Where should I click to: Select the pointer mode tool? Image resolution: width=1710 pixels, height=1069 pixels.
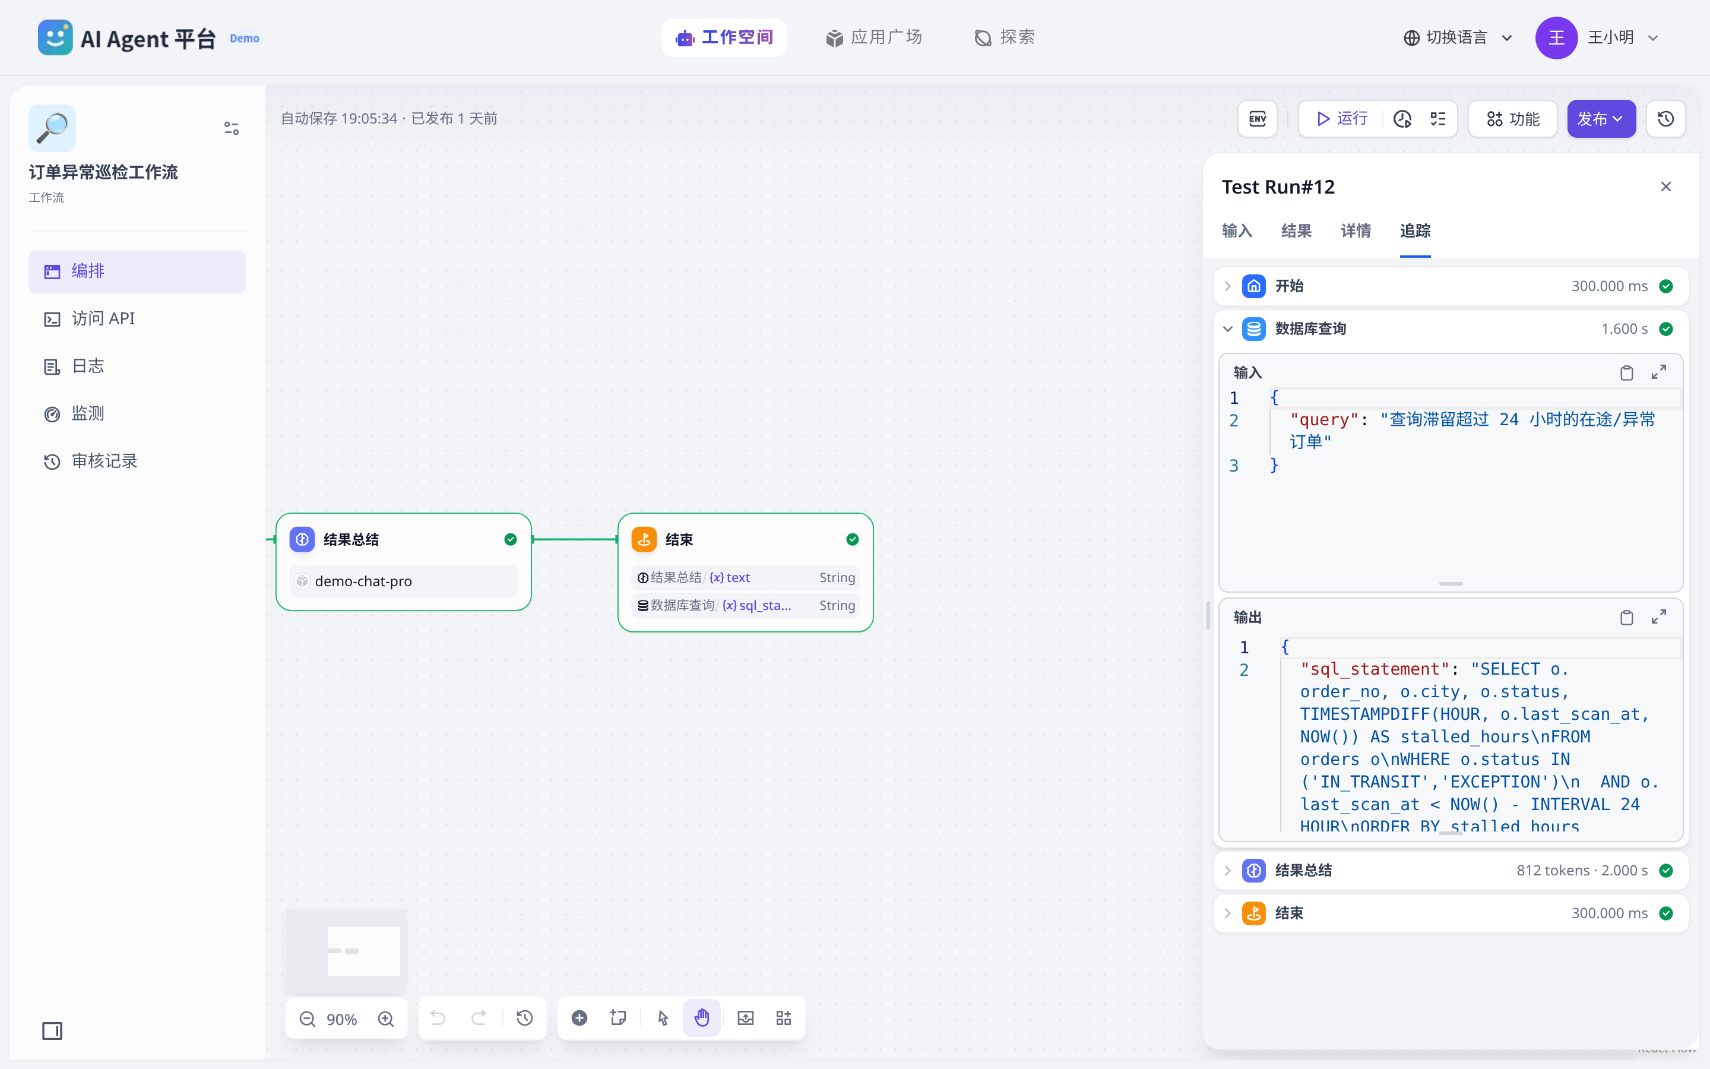663,1018
